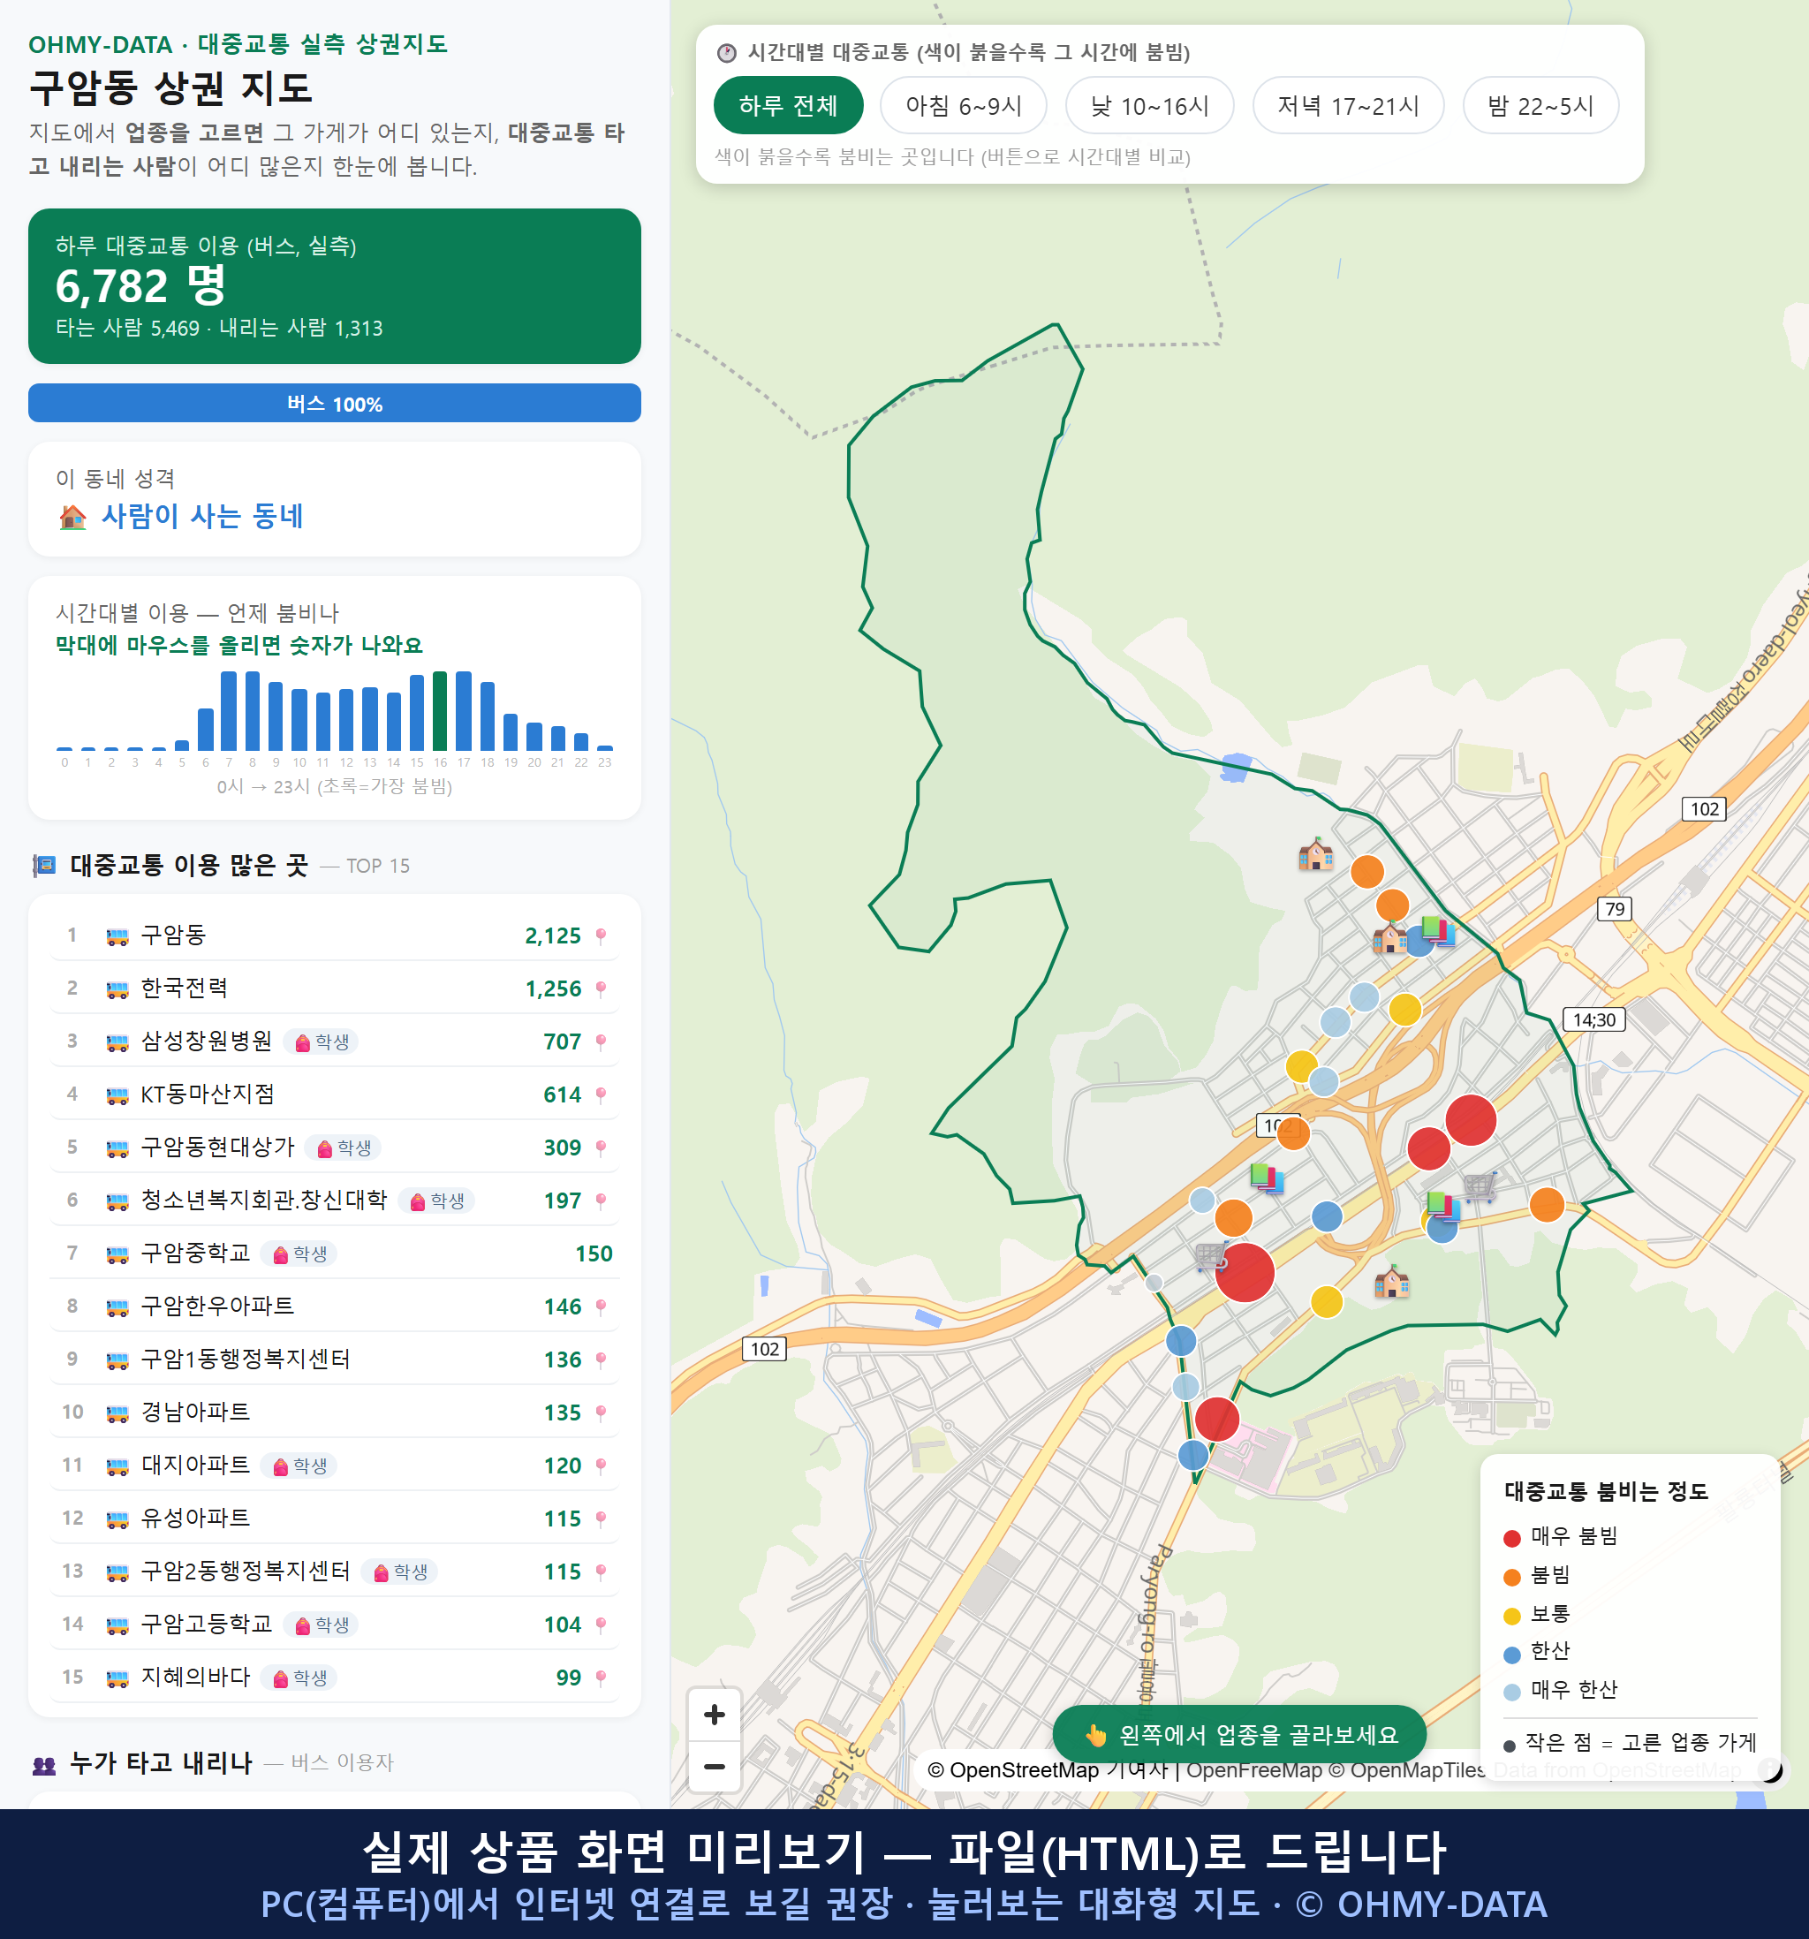Click the 79 route shield on map
1809x1939 pixels.
(1615, 909)
